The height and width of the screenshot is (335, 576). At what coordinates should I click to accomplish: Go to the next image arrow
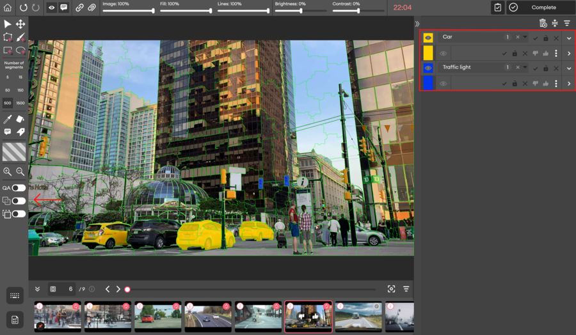click(x=118, y=289)
